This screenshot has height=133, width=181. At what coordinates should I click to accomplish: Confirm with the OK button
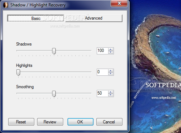tap(80, 122)
